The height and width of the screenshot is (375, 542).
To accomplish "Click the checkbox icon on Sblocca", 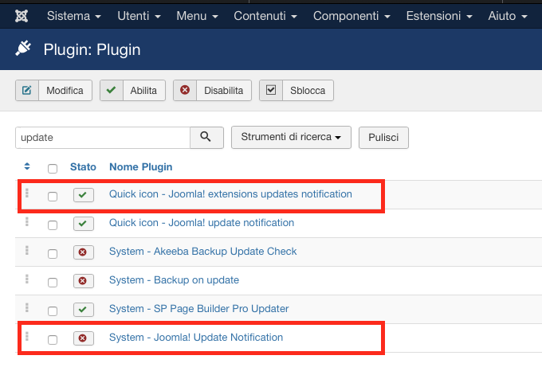I will [x=271, y=90].
